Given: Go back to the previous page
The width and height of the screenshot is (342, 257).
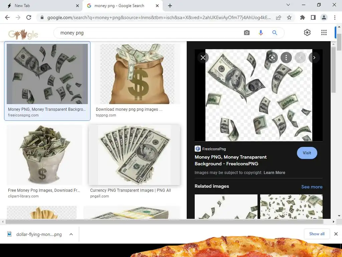Looking at the screenshot, I should click(x=7, y=17).
